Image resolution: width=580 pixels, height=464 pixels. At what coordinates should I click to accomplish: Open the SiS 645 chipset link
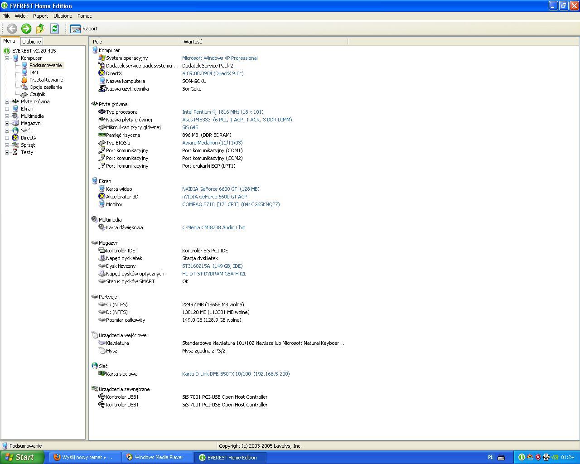pyautogui.click(x=190, y=127)
